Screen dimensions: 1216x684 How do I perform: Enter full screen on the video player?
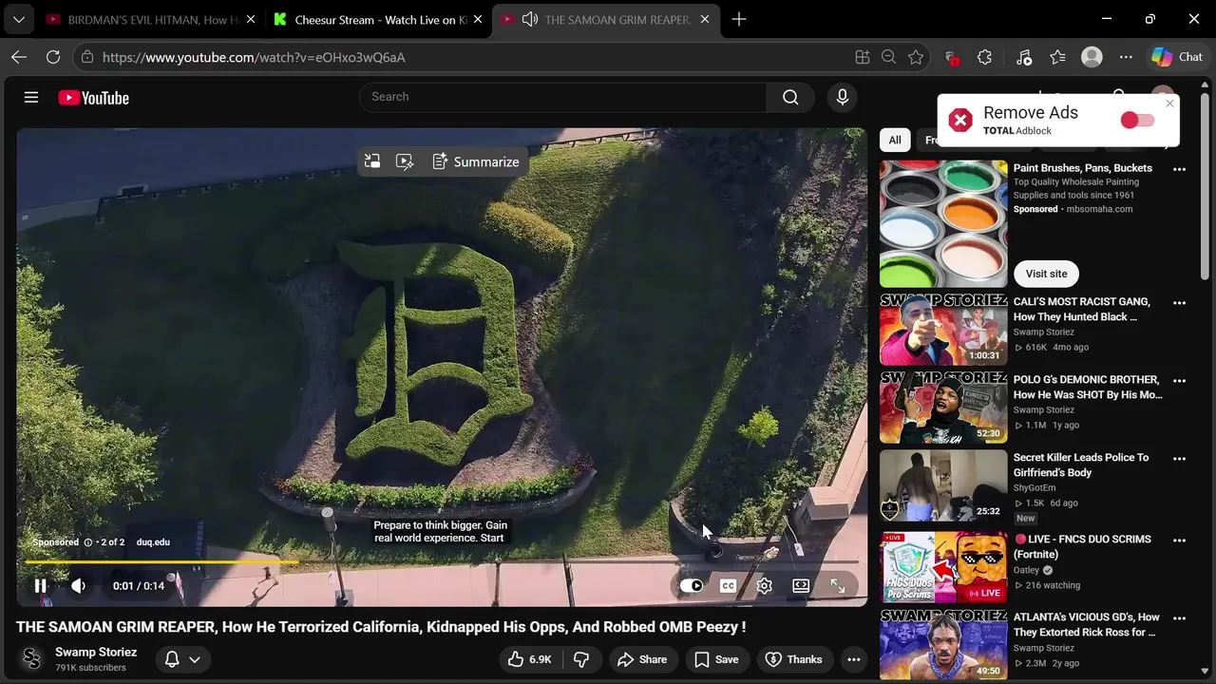838,585
